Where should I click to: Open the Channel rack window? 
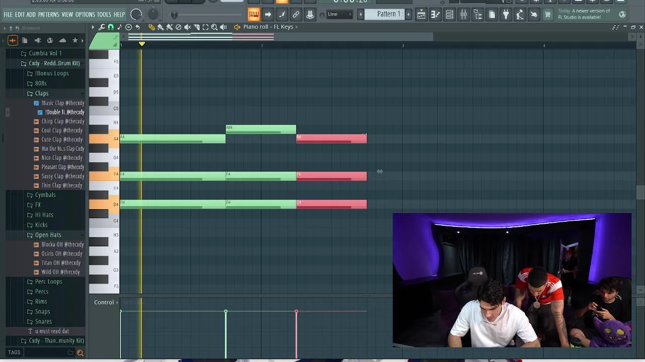point(449,14)
